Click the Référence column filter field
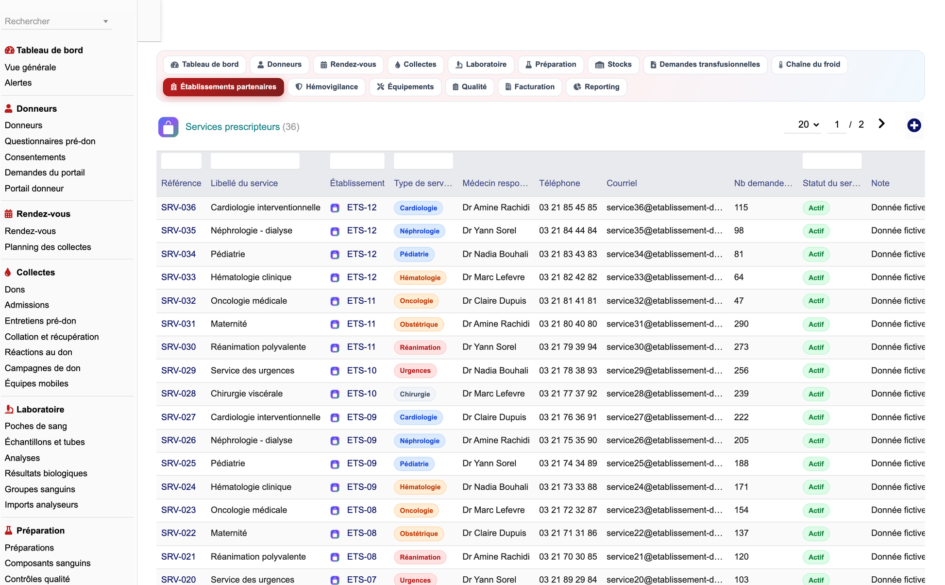The height and width of the screenshot is (585, 945). pos(181,161)
